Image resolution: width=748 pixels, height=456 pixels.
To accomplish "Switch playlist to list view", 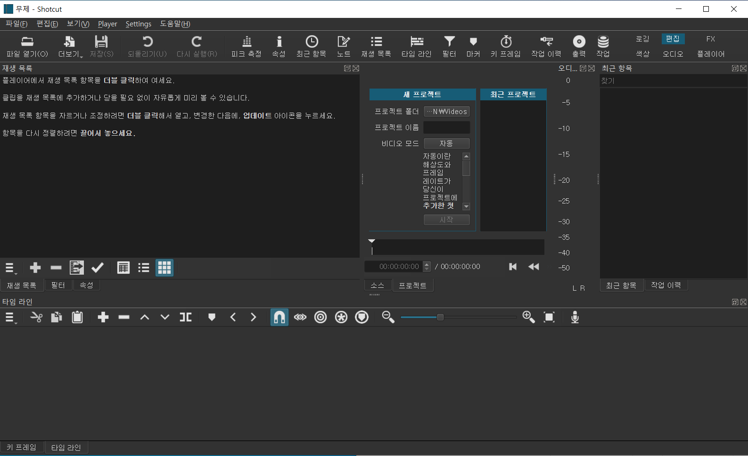I will click(144, 268).
